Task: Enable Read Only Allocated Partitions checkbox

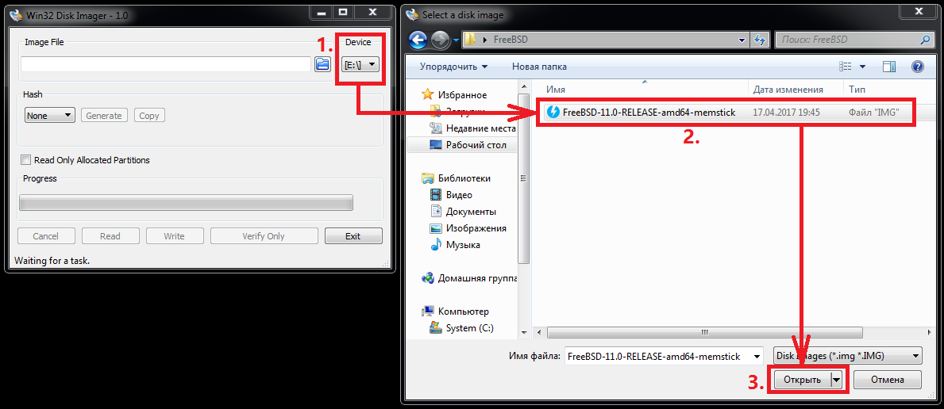Action: pos(25,160)
